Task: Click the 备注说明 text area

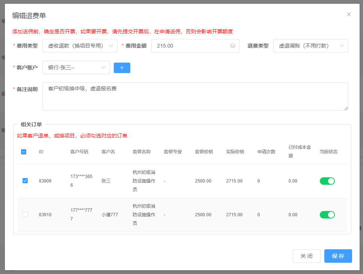Action: [195, 96]
